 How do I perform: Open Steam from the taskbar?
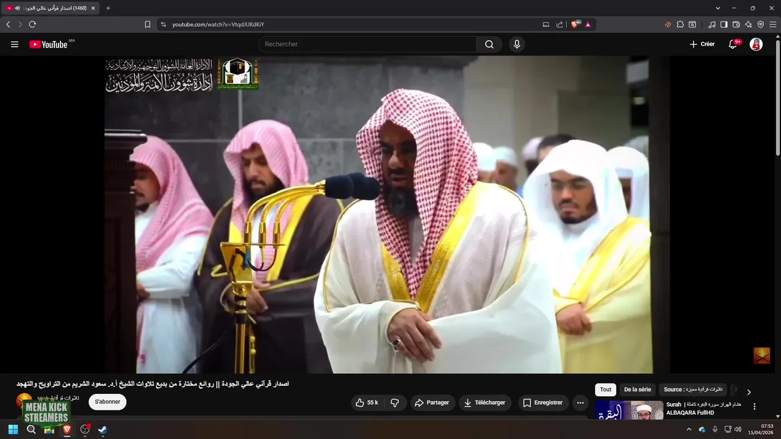point(103,429)
